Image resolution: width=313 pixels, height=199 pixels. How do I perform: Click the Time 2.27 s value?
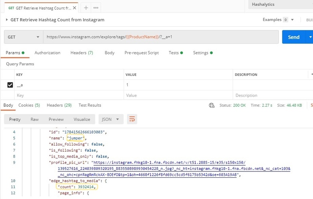(267, 105)
